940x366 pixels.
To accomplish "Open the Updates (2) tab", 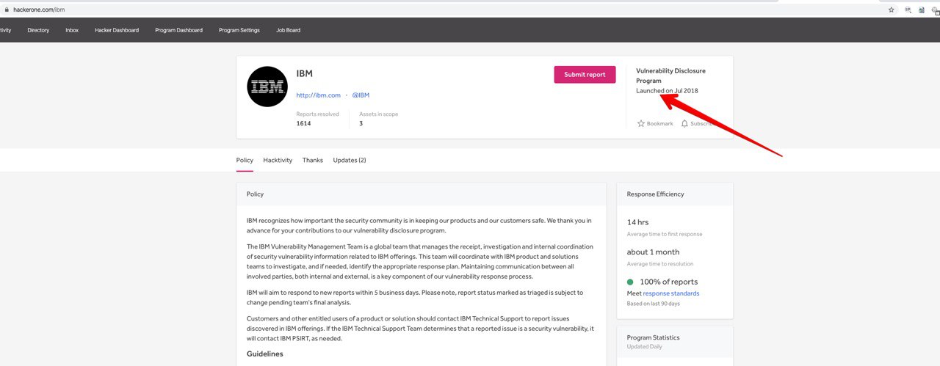I will [x=350, y=160].
